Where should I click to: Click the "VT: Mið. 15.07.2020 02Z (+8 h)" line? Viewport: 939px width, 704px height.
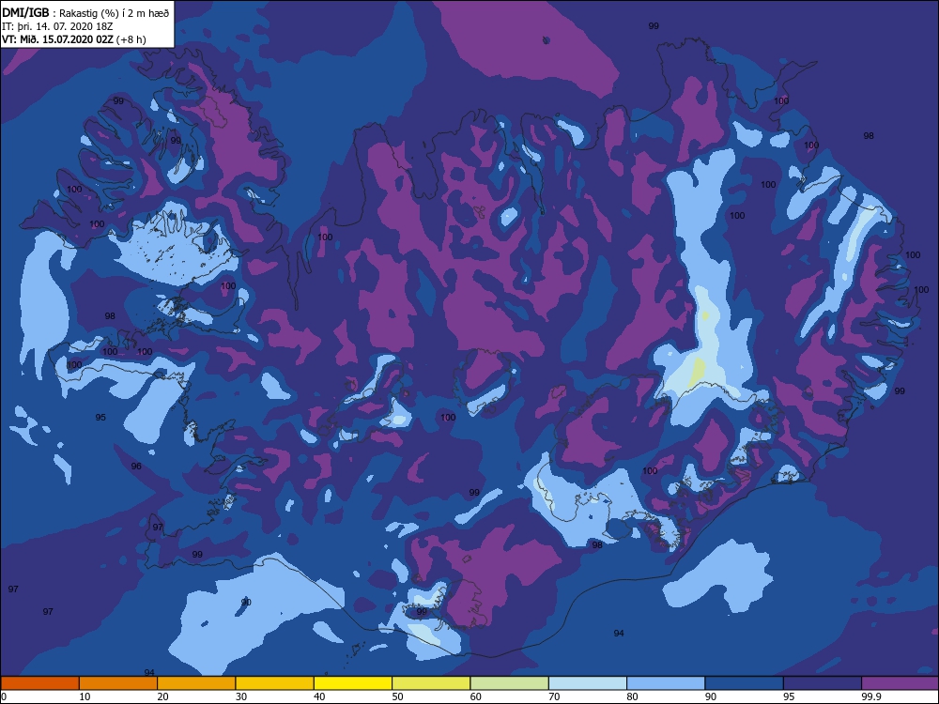coord(74,39)
